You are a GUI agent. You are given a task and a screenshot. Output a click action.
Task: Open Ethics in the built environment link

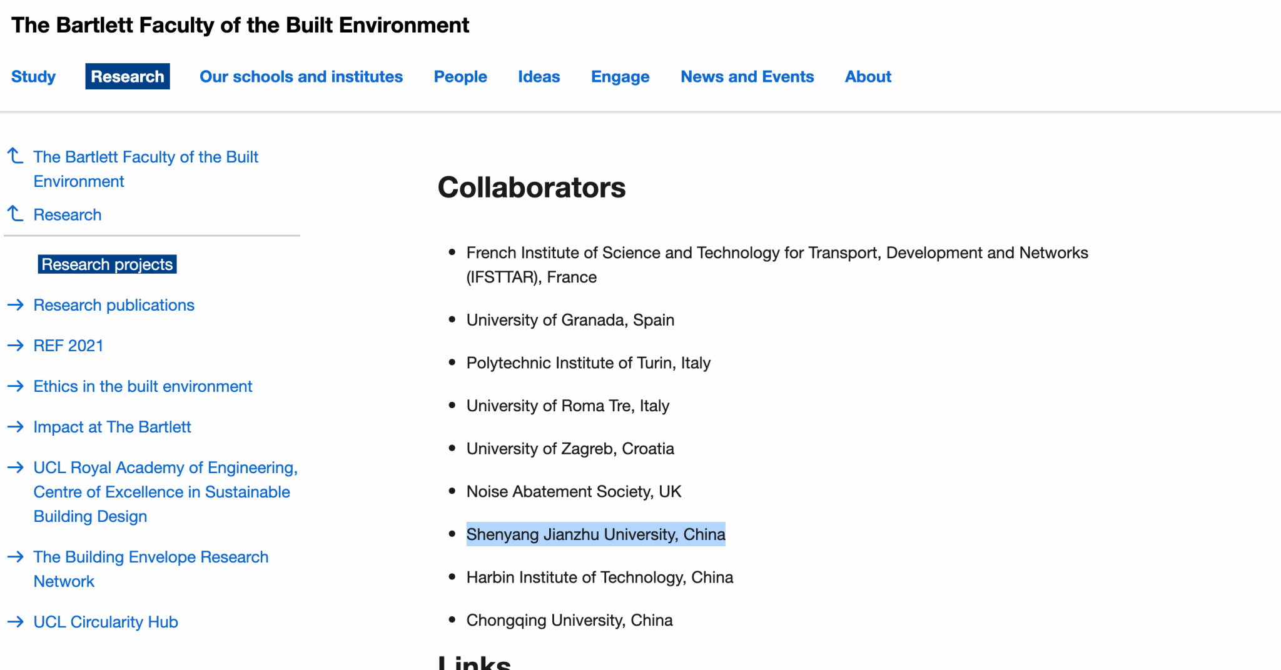(143, 386)
